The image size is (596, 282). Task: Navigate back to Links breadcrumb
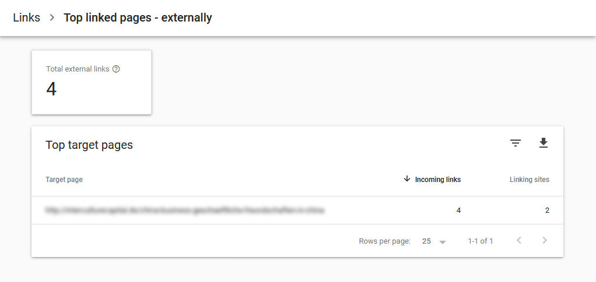(27, 17)
